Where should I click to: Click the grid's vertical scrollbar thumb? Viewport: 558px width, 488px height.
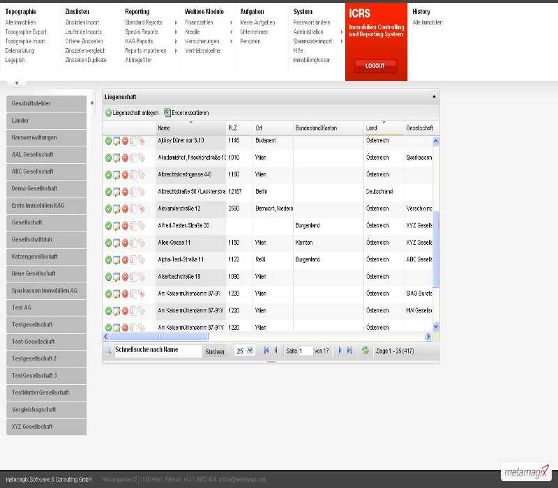436,249
